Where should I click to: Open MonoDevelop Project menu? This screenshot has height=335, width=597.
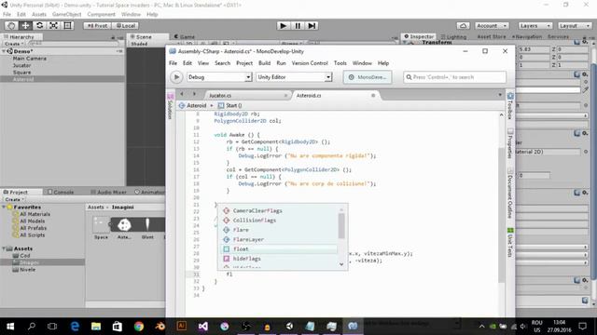244,63
